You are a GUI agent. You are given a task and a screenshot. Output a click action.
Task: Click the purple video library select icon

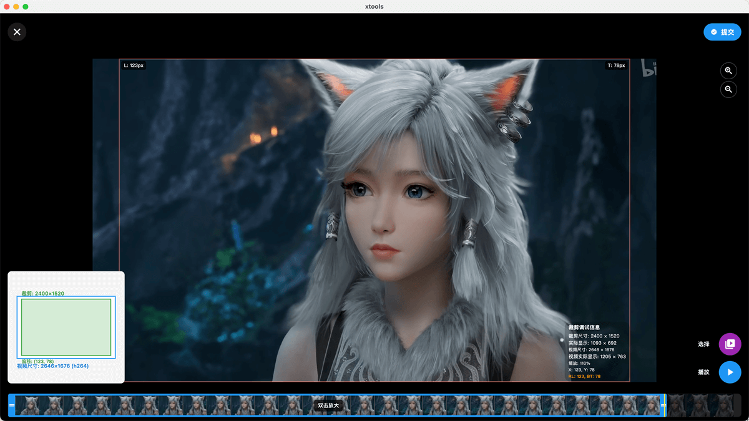point(730,344)
